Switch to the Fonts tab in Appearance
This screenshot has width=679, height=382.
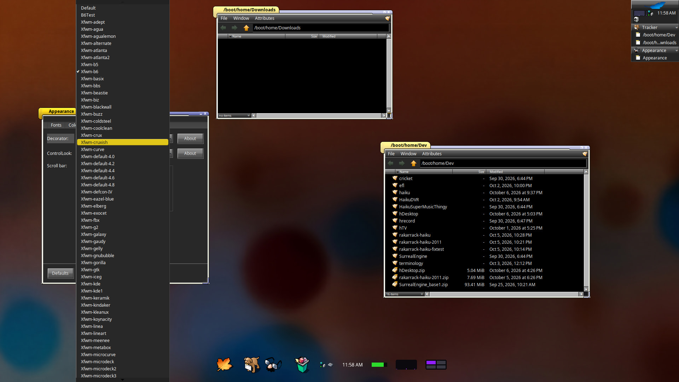pos(56,125)
